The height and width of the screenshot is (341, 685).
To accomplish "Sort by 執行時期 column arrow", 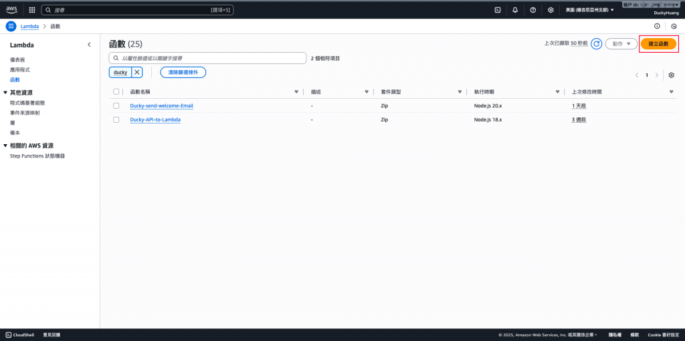I will tap(557, 91).
